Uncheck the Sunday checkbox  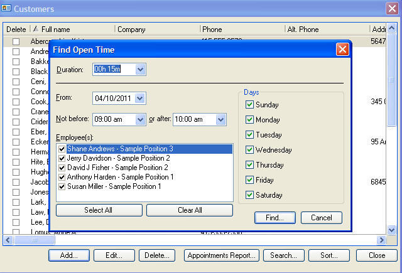point(249,104)
